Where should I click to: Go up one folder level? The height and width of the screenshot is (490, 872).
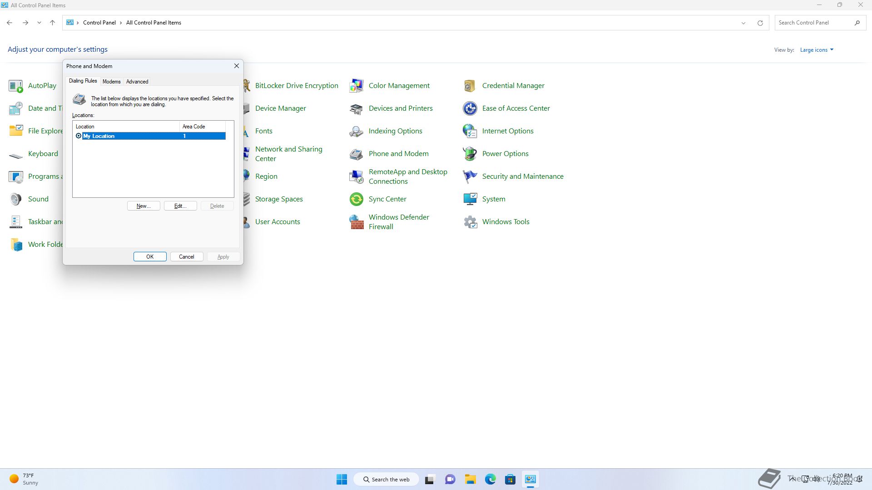pos(52,23)
